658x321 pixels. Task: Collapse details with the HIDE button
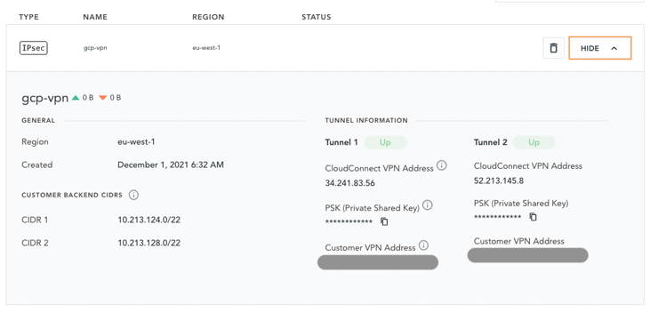pos(599,48)
